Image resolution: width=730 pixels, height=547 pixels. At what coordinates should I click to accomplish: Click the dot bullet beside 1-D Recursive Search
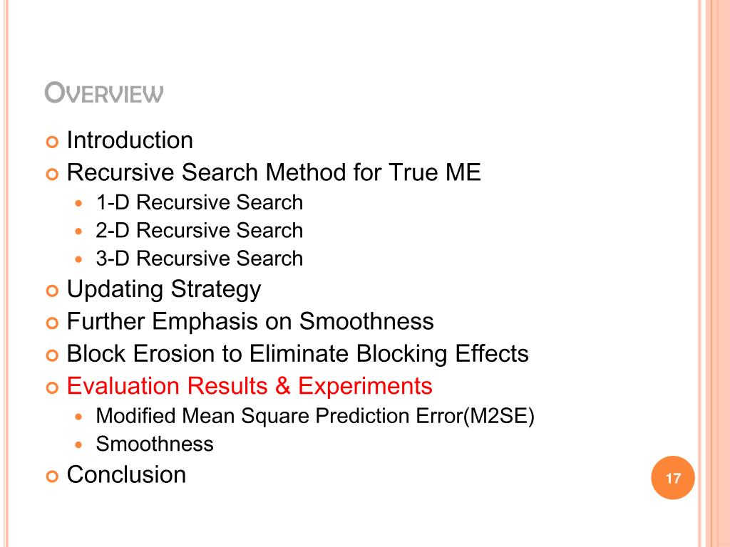tap(78, 203)
